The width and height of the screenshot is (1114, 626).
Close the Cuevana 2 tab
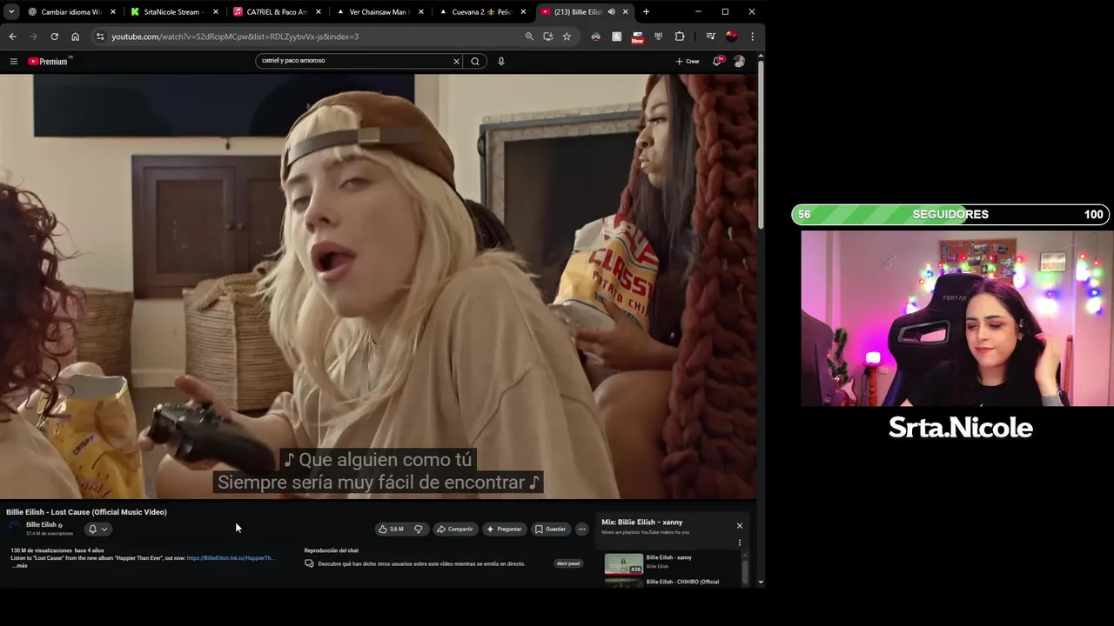tap(523, 12)
